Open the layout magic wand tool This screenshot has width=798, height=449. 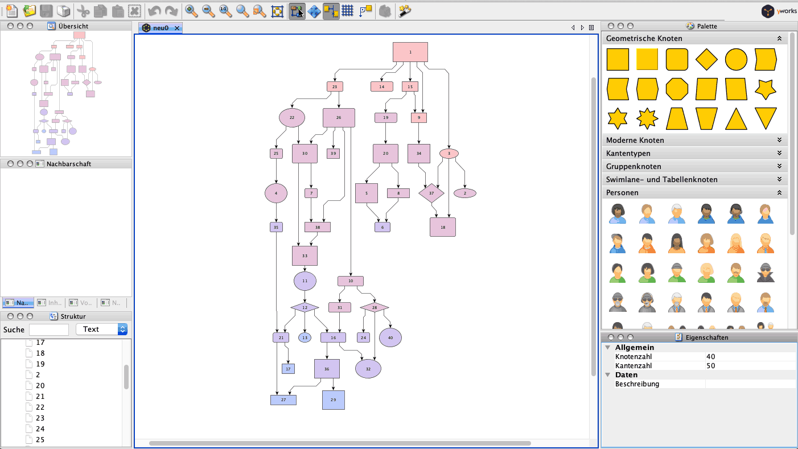click(405, 11)
